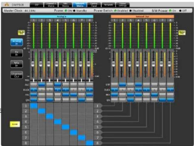This screenshot has width=194, height=146.
Task: Click matrix crosspoint input 8 to output 8
Action: (x=90, y=143)
